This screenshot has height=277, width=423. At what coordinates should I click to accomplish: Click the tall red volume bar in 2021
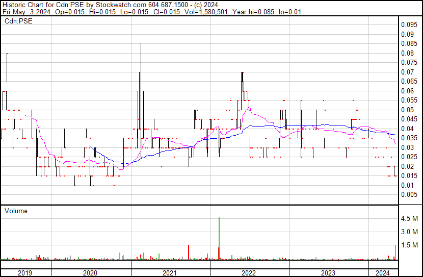click(189, 252)
